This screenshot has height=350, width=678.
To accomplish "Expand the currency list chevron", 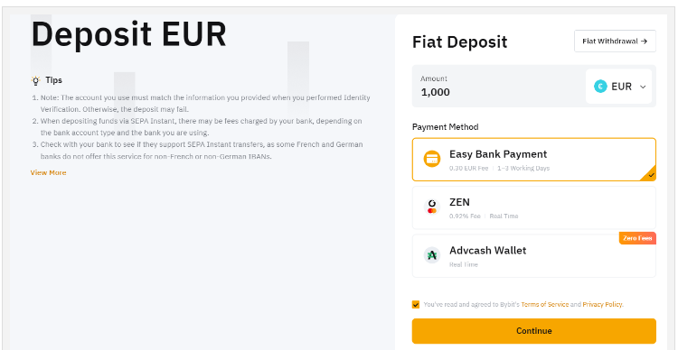I will 643,87.
